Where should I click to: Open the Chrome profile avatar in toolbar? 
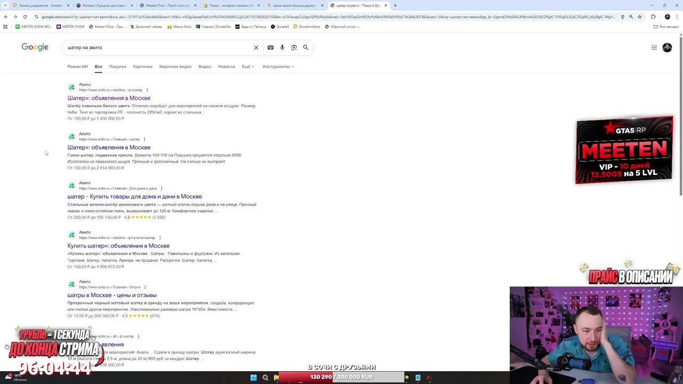click(x=667, y=17)
